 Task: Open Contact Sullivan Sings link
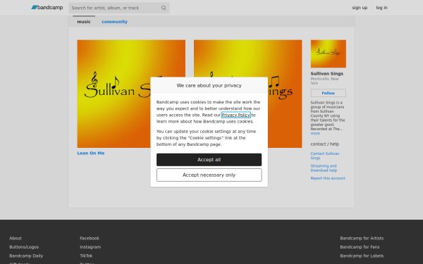tap(325, 156)
